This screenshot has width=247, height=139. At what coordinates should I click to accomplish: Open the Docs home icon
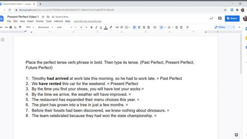[2, 19]
